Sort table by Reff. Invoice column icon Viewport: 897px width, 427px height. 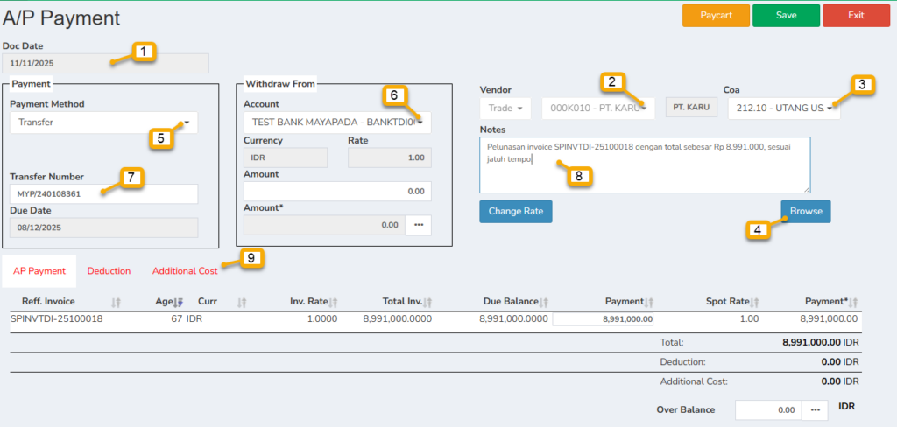coord(117,302)
